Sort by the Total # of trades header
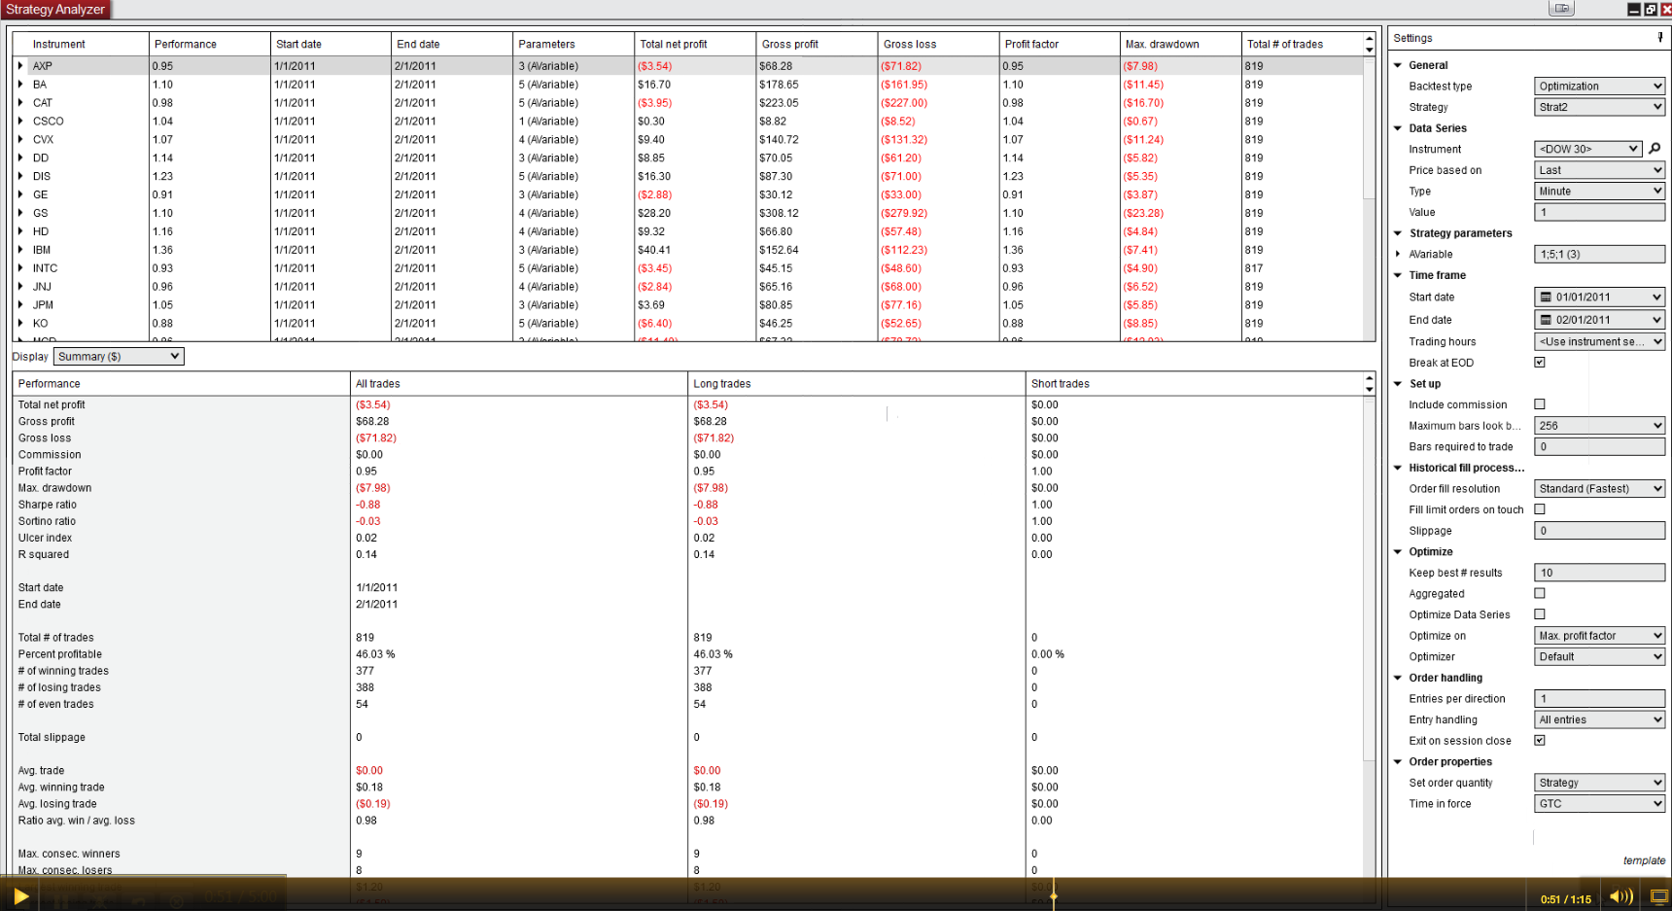 (1303, 44)
